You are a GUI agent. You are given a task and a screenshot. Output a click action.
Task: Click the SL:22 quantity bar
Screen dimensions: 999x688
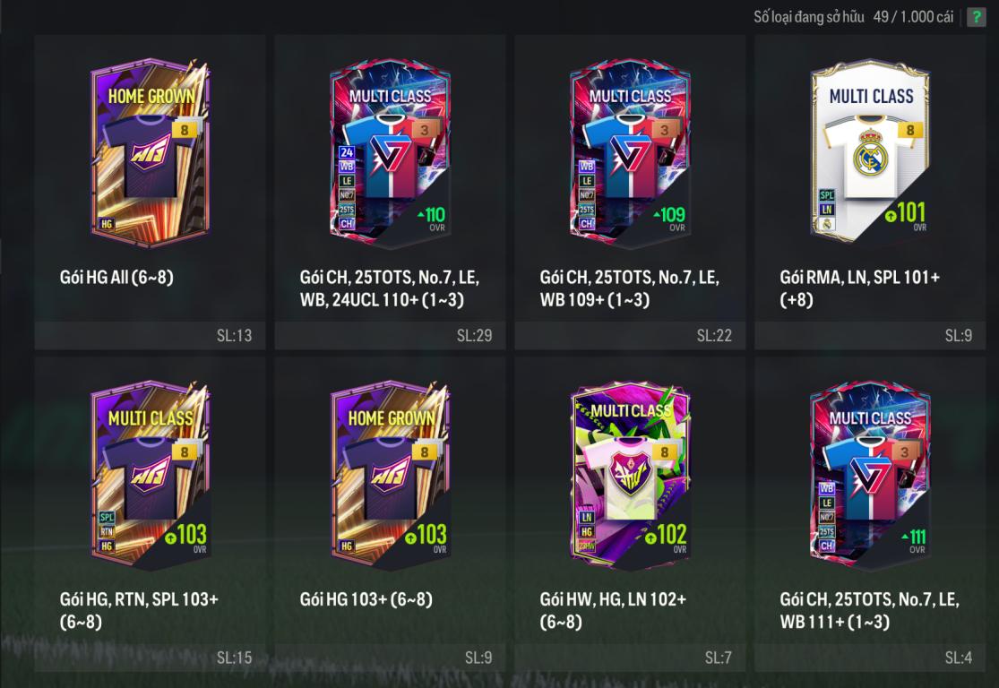[630, 335]
